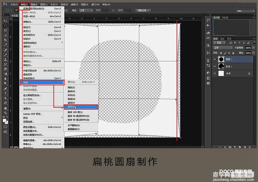Select the History Brush tool
The height and width of the screenshot is (182, 258).
click(6, 64)
